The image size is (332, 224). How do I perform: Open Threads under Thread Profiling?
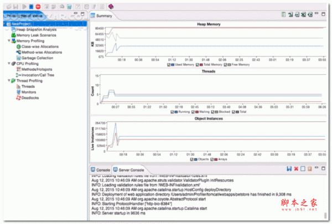(x=28, y=86)
